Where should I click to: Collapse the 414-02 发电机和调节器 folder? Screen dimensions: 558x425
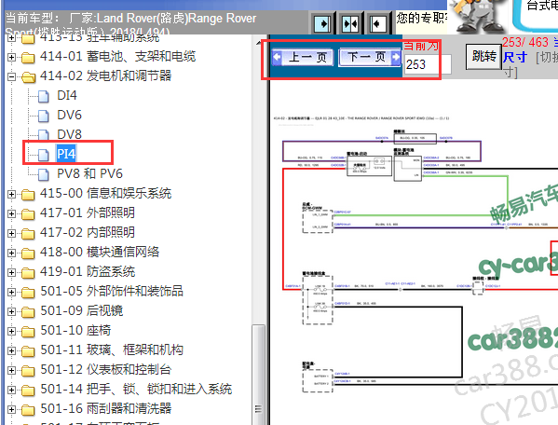coord(12,76)
